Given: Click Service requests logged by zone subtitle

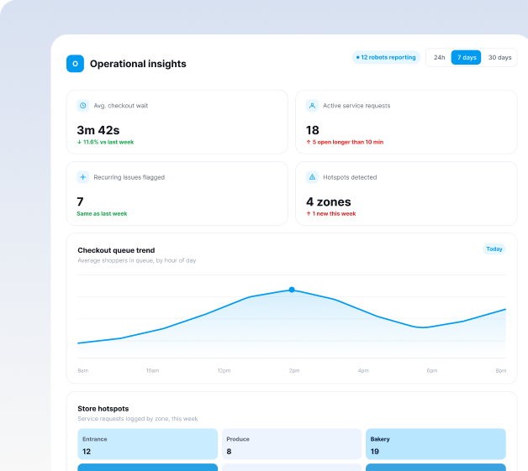Looking at the screenshot, I should (x=138, y=419).
